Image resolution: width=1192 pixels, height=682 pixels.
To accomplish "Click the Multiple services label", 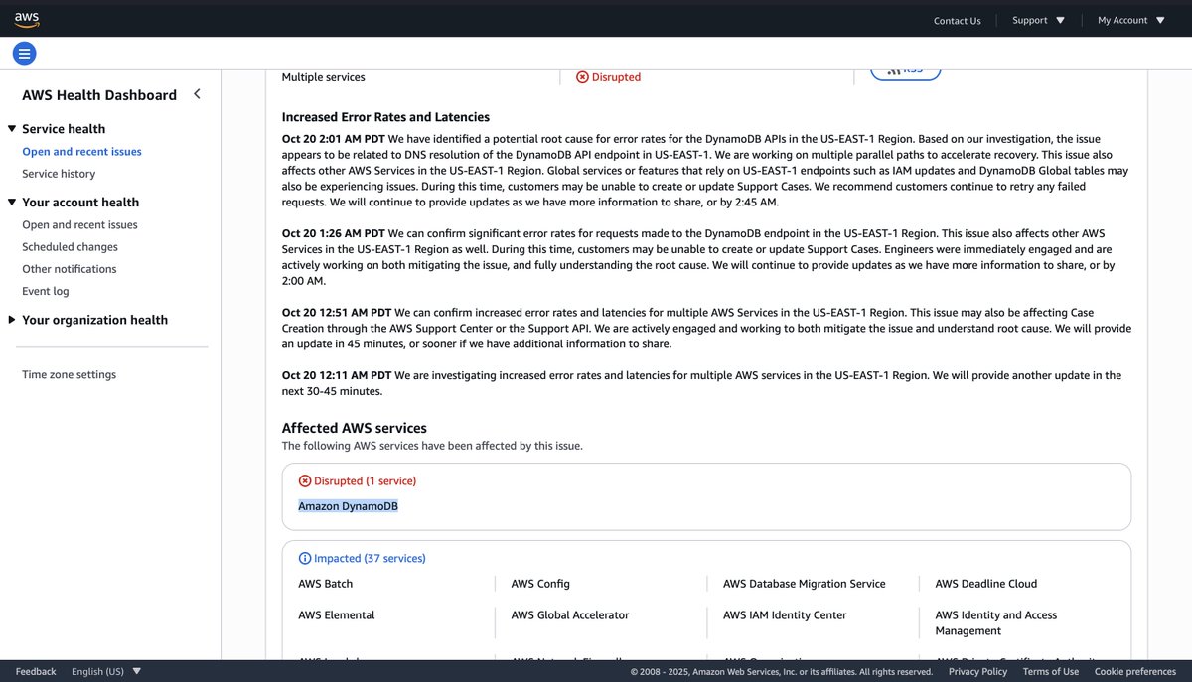I will [323, 77].
